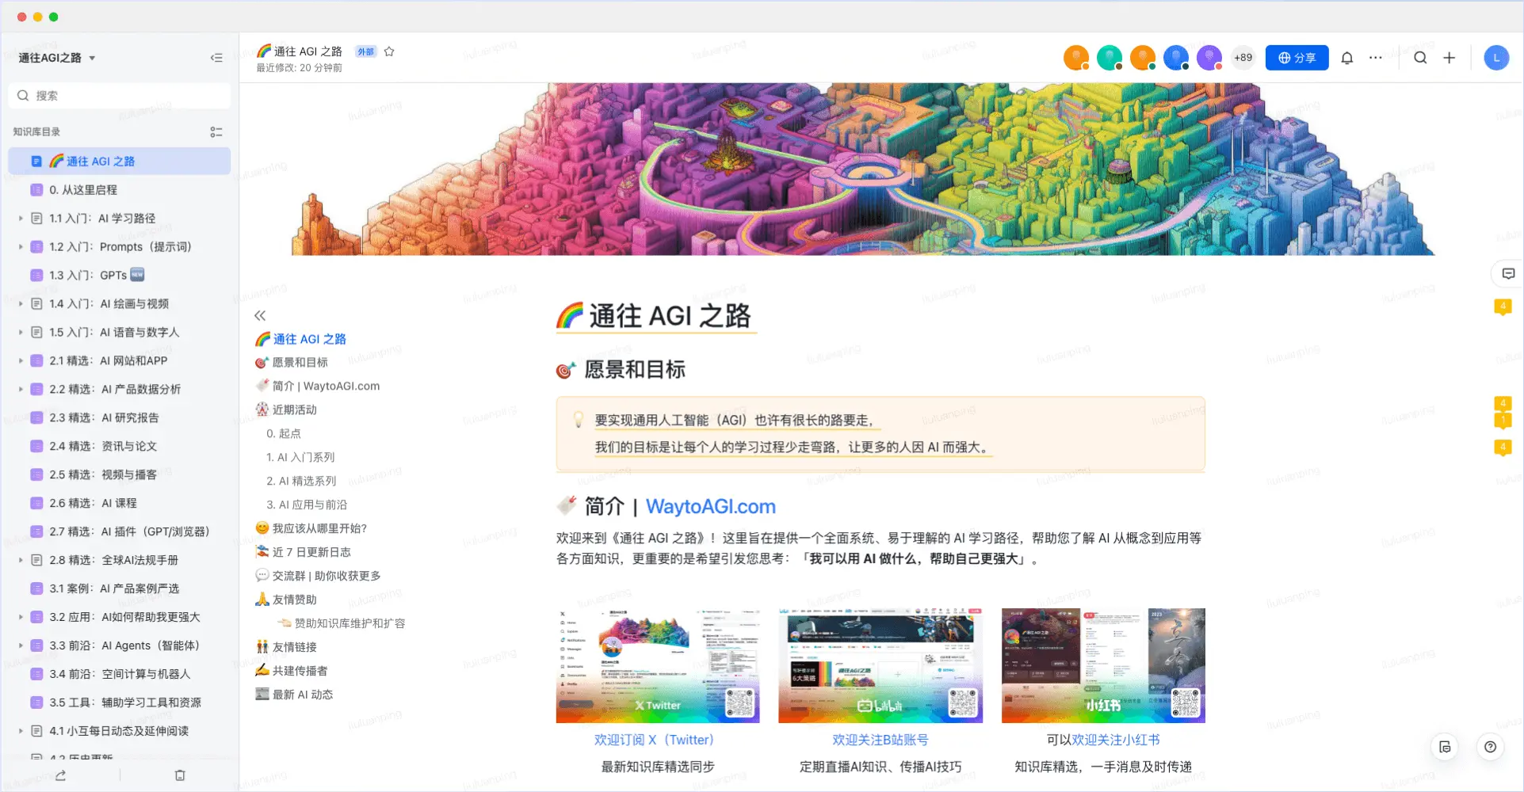Viewport: 1524px width, 792px height.
Task: Click the help question mark icon
Action: (x=1490, y=747)
